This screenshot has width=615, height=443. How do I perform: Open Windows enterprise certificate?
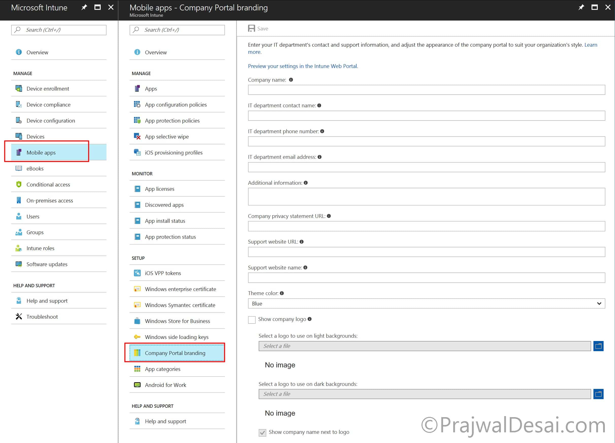click(177, 289)
